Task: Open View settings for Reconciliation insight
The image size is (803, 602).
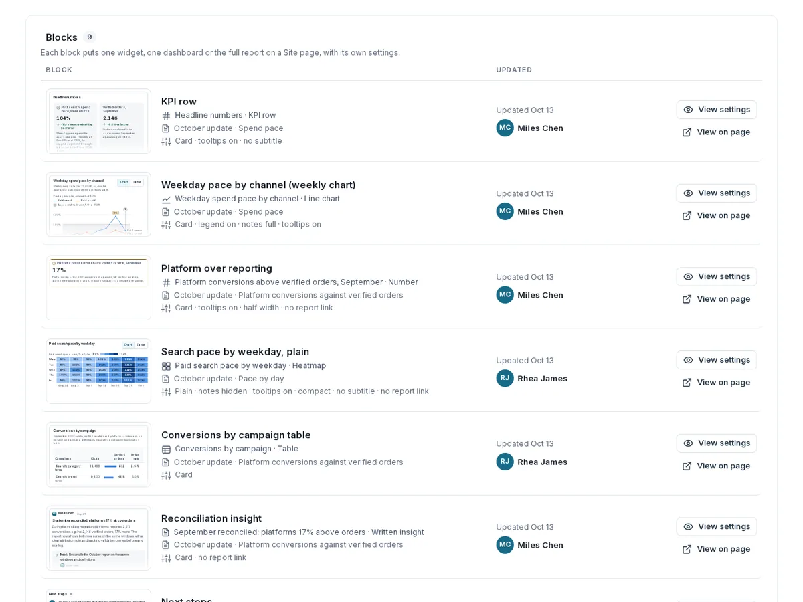Action: click(717, 527)
